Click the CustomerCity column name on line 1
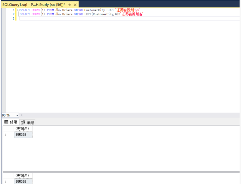241x184 pixels. 94,10
